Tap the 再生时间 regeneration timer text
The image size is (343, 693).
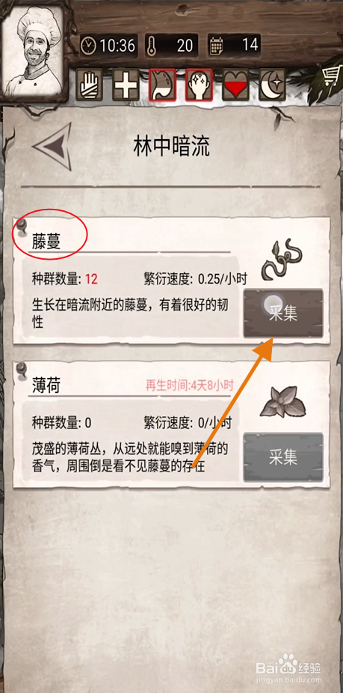coord(189,385)
